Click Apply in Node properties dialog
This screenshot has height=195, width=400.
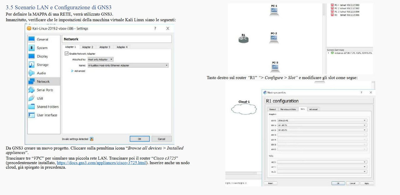click(367, 183)
